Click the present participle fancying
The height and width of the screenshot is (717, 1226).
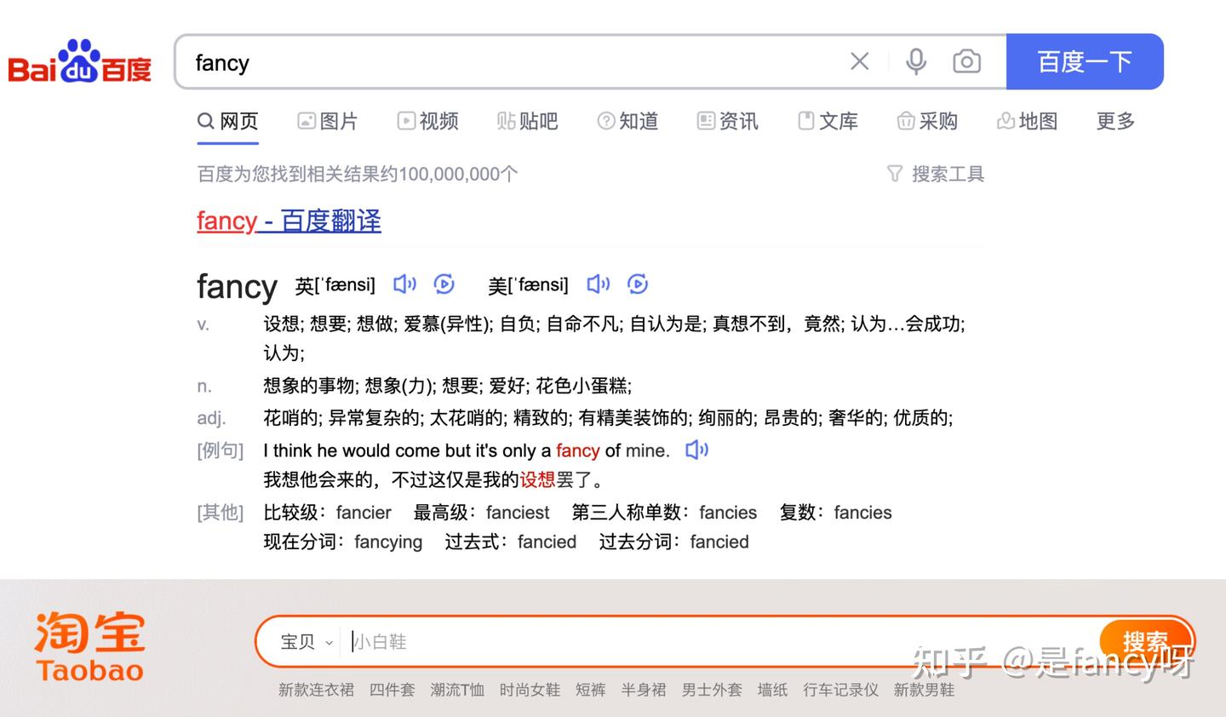click(388, 542)
